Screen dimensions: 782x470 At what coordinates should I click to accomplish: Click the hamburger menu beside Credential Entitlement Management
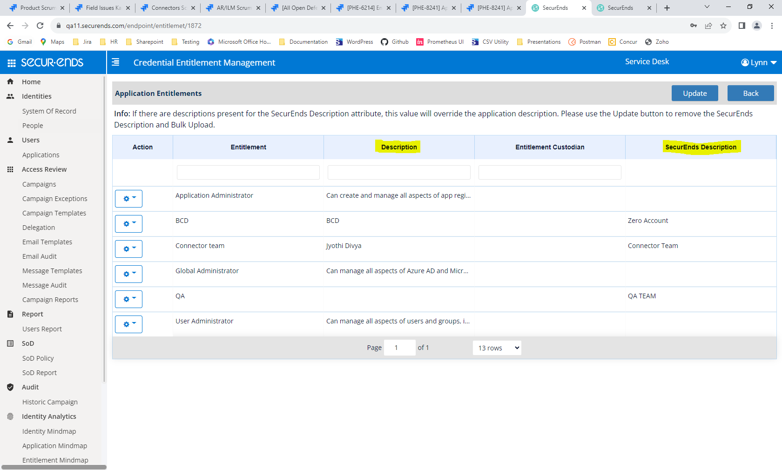(x=115, y=61)
